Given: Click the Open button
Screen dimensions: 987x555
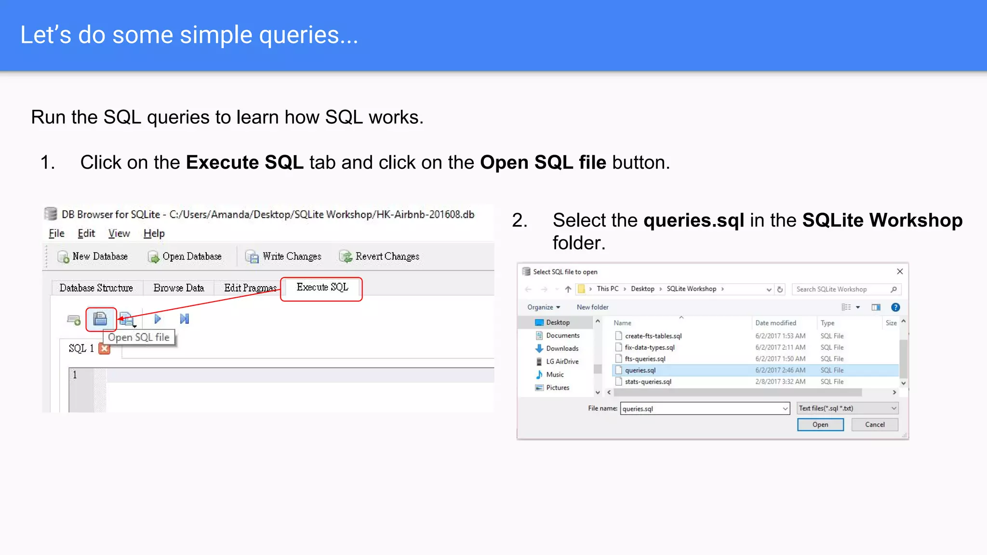Looking at the screenshot, I should [820, 424].
